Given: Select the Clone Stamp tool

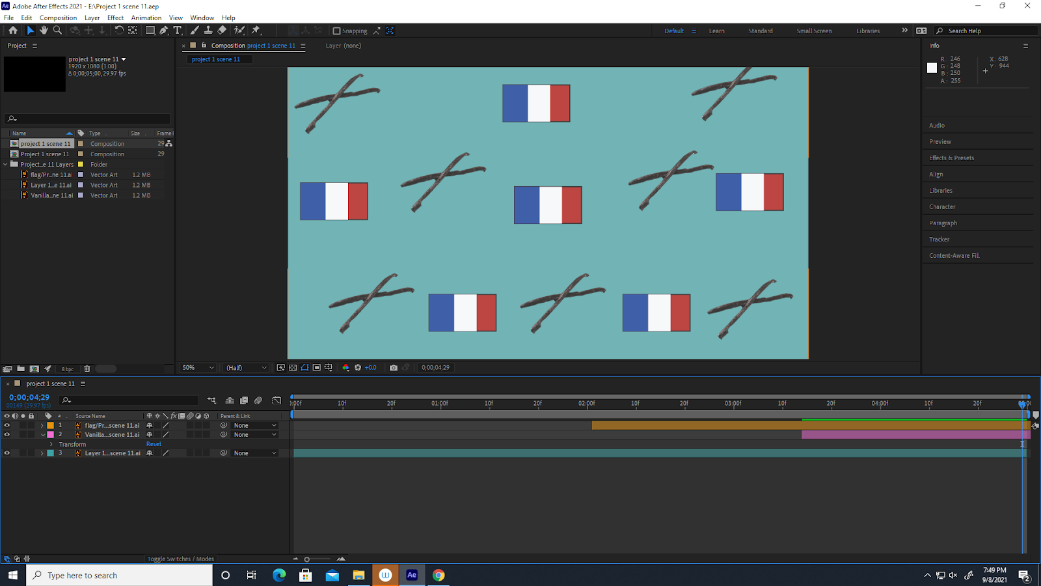Looking at the screenshot, I should tap(208, 31).
